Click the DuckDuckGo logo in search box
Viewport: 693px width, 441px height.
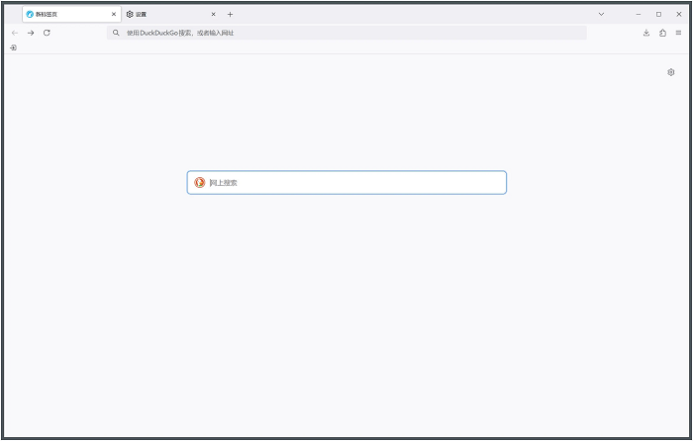click(200, 183)
